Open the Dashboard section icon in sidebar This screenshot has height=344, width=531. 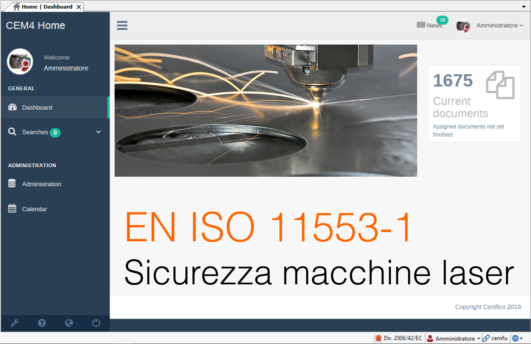[12, 107]
